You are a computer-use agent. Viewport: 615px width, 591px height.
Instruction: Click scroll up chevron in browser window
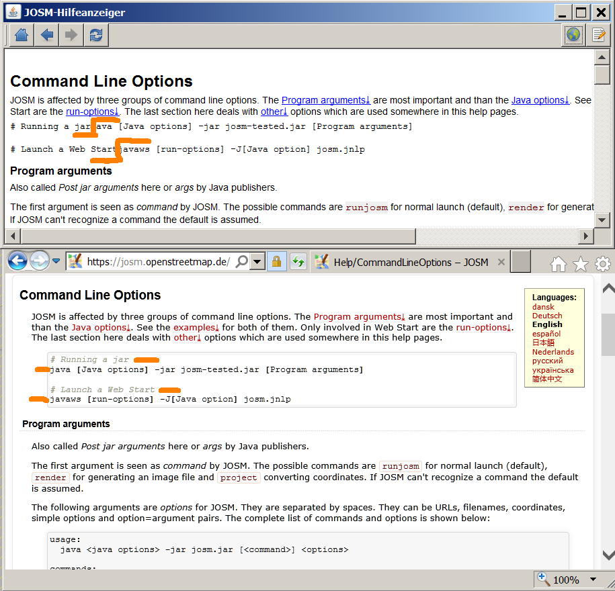608,289
